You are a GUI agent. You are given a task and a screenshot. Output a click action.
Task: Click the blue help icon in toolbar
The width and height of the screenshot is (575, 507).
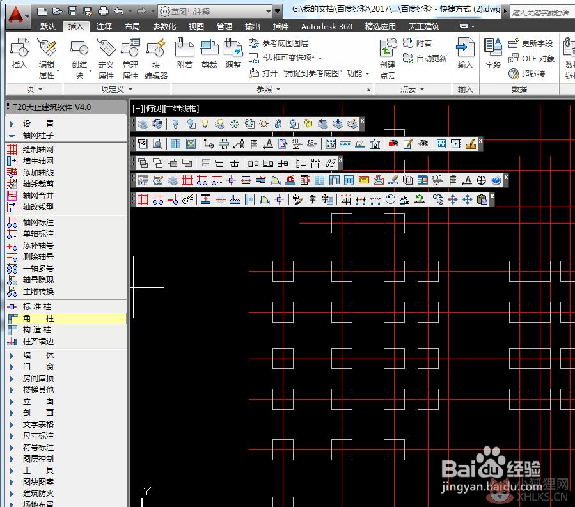click(x=496, y=180)
